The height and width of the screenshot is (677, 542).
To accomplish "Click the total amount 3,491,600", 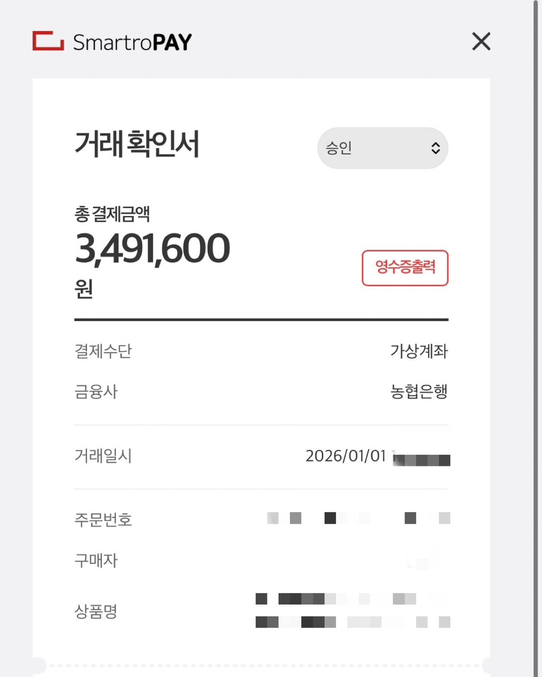I will pyautogui.click(x=152, y=249).
